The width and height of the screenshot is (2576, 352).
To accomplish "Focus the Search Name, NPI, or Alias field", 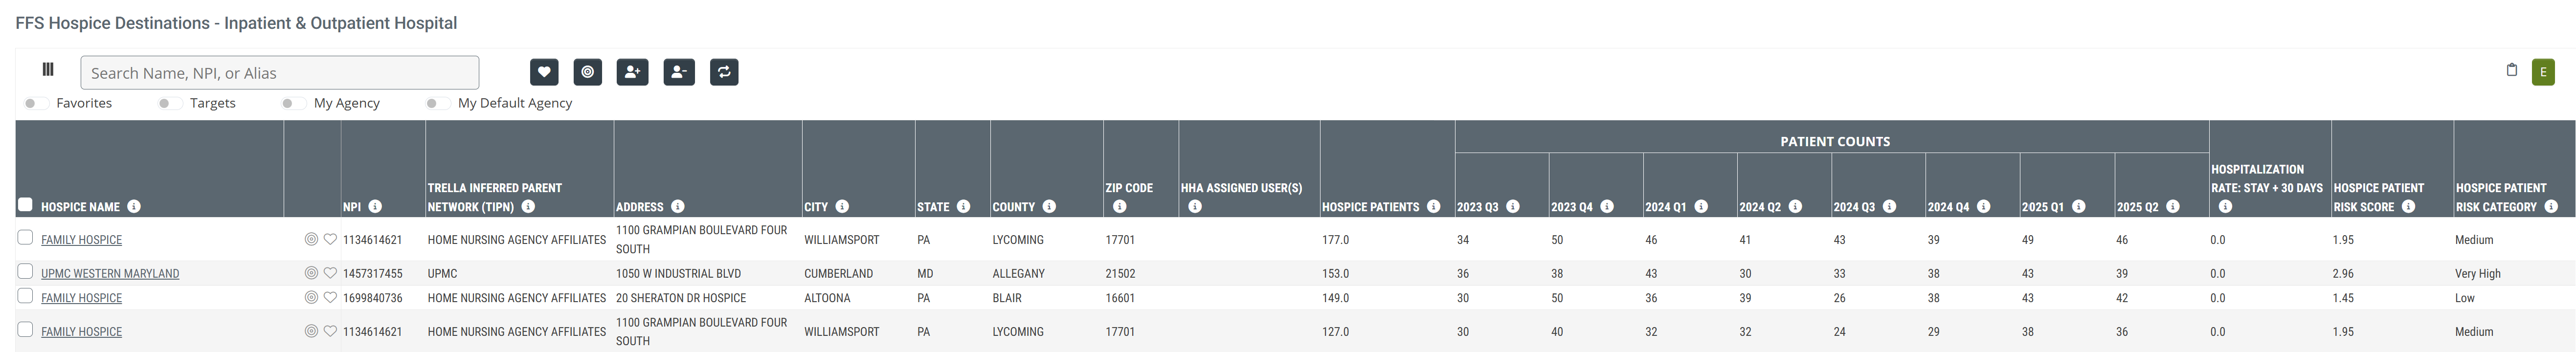I will pyautogui.click(x=279, y=73).
